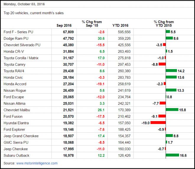Select the green bar for Dodge Ram PU
This screenshot has height=169, width=195.
pos(169,38)
